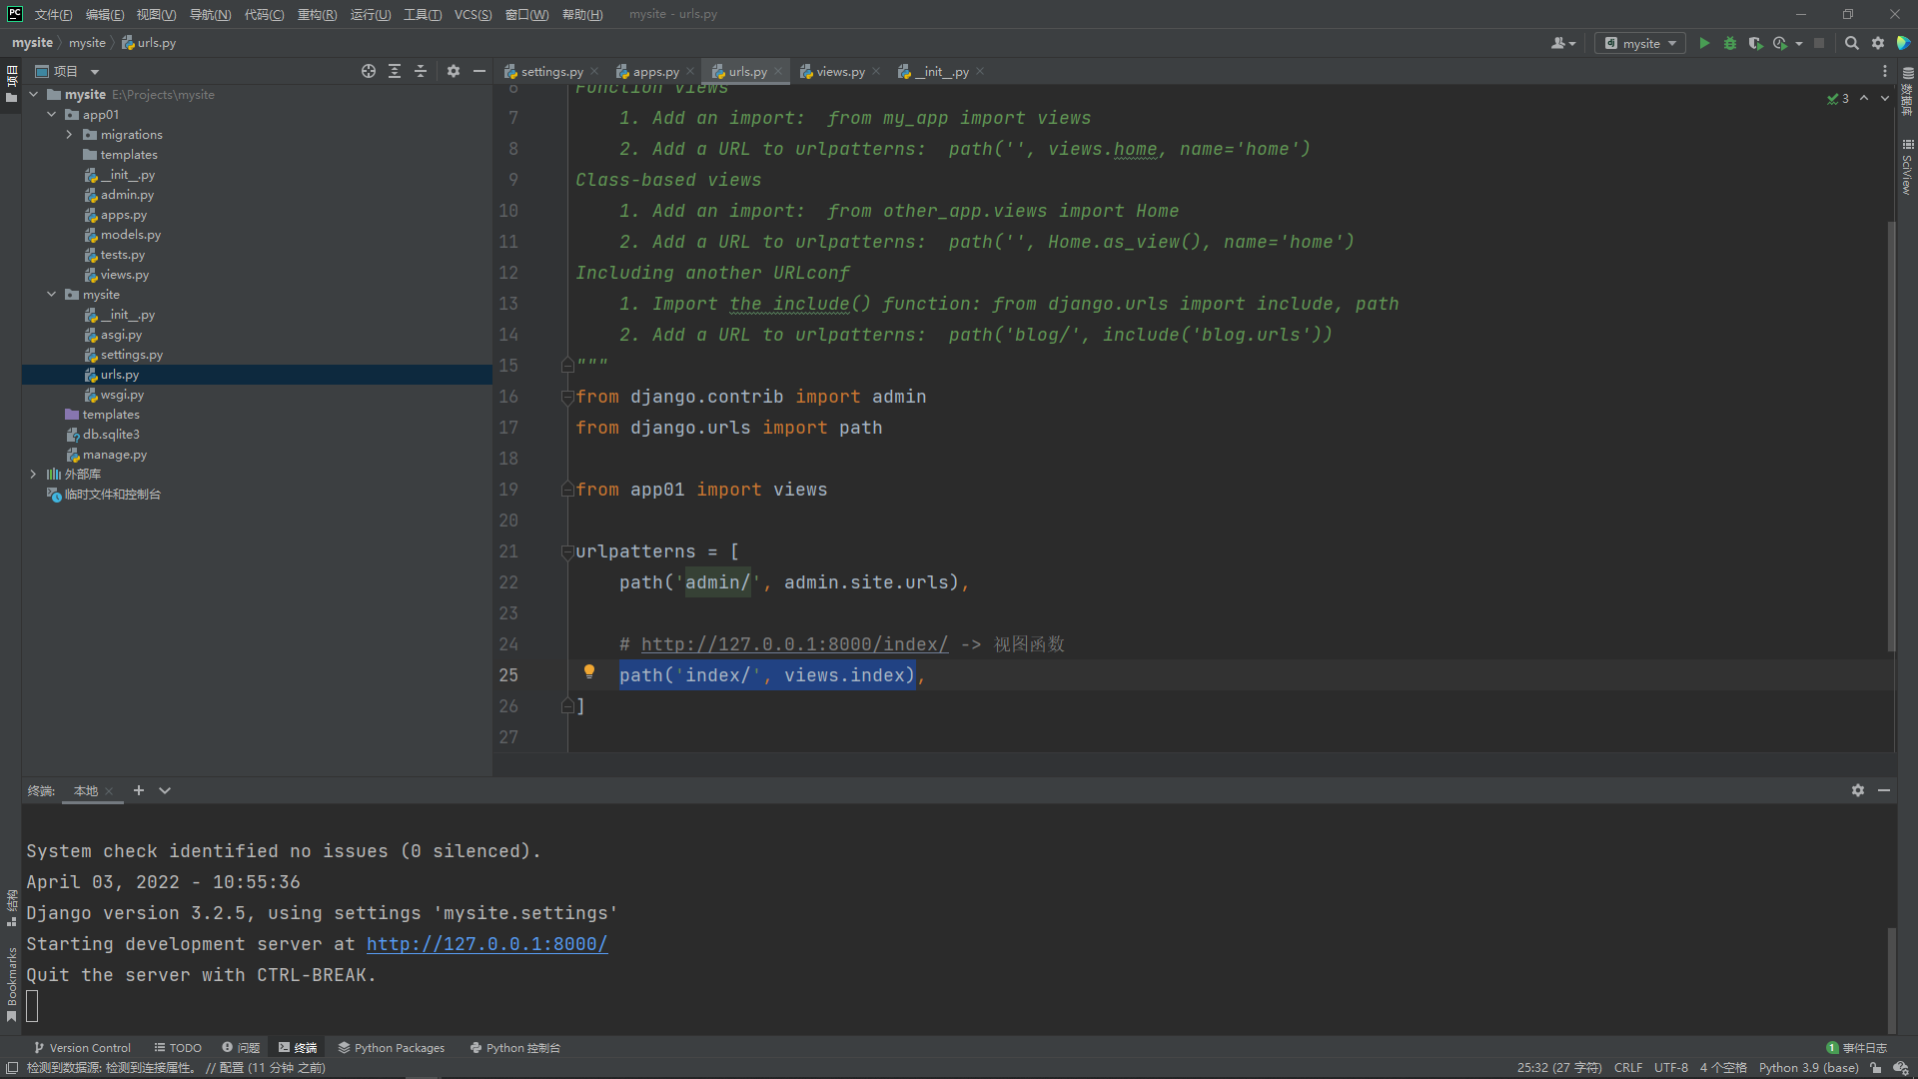This screenshot has height=1079, width=1918.
Task: Change UTF-8 file encoding
Action: (1671, 1068)
